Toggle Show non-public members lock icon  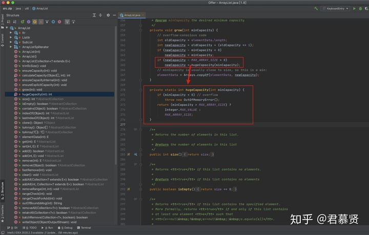[40, 22]
